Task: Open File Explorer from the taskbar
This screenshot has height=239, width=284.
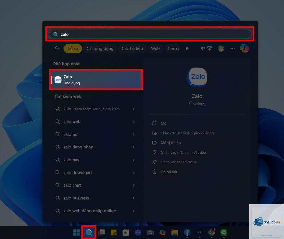Action: (x=175, y=232)
